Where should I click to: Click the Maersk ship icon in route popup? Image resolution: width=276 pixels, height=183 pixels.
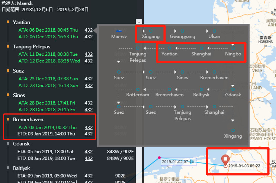[119, 31]
